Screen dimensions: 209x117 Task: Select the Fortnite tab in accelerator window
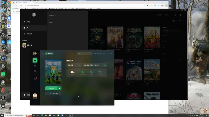coord(49,54)
